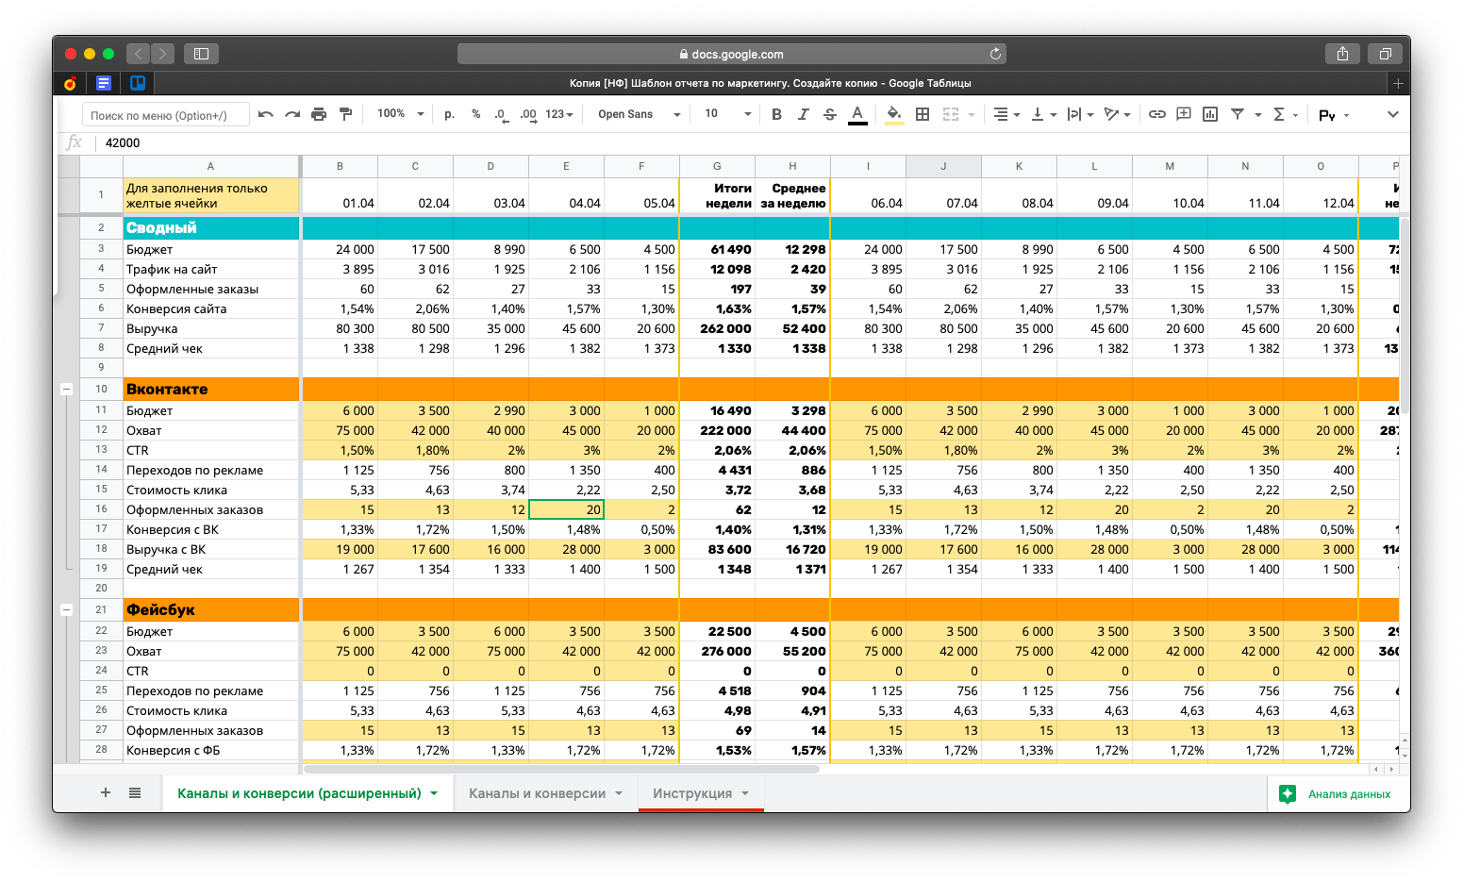Open the 100% zoom dropdown

pyautogui.click(x=397, y=114)
